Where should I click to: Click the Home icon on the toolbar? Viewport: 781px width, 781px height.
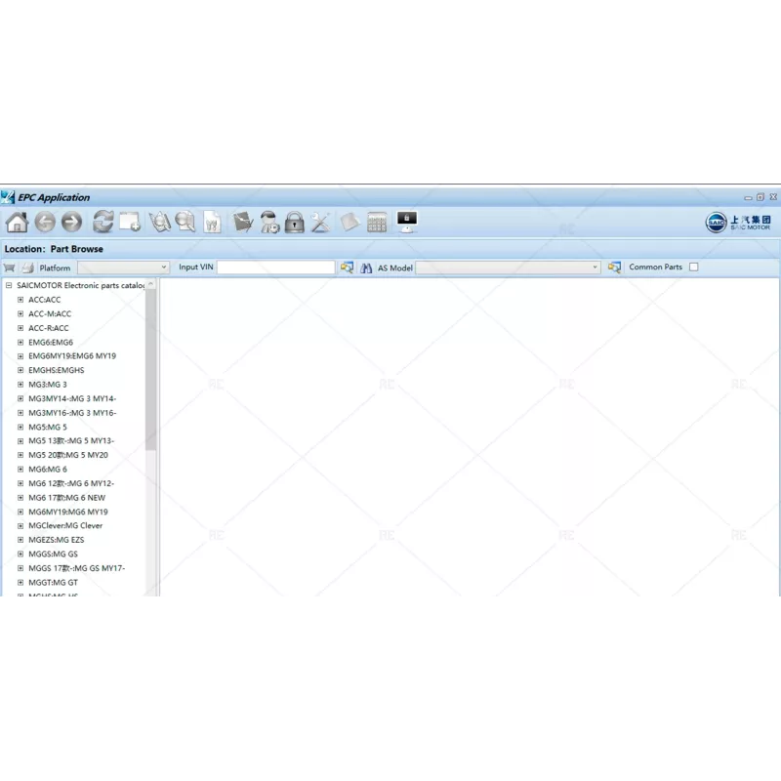[x=16, y=222]
